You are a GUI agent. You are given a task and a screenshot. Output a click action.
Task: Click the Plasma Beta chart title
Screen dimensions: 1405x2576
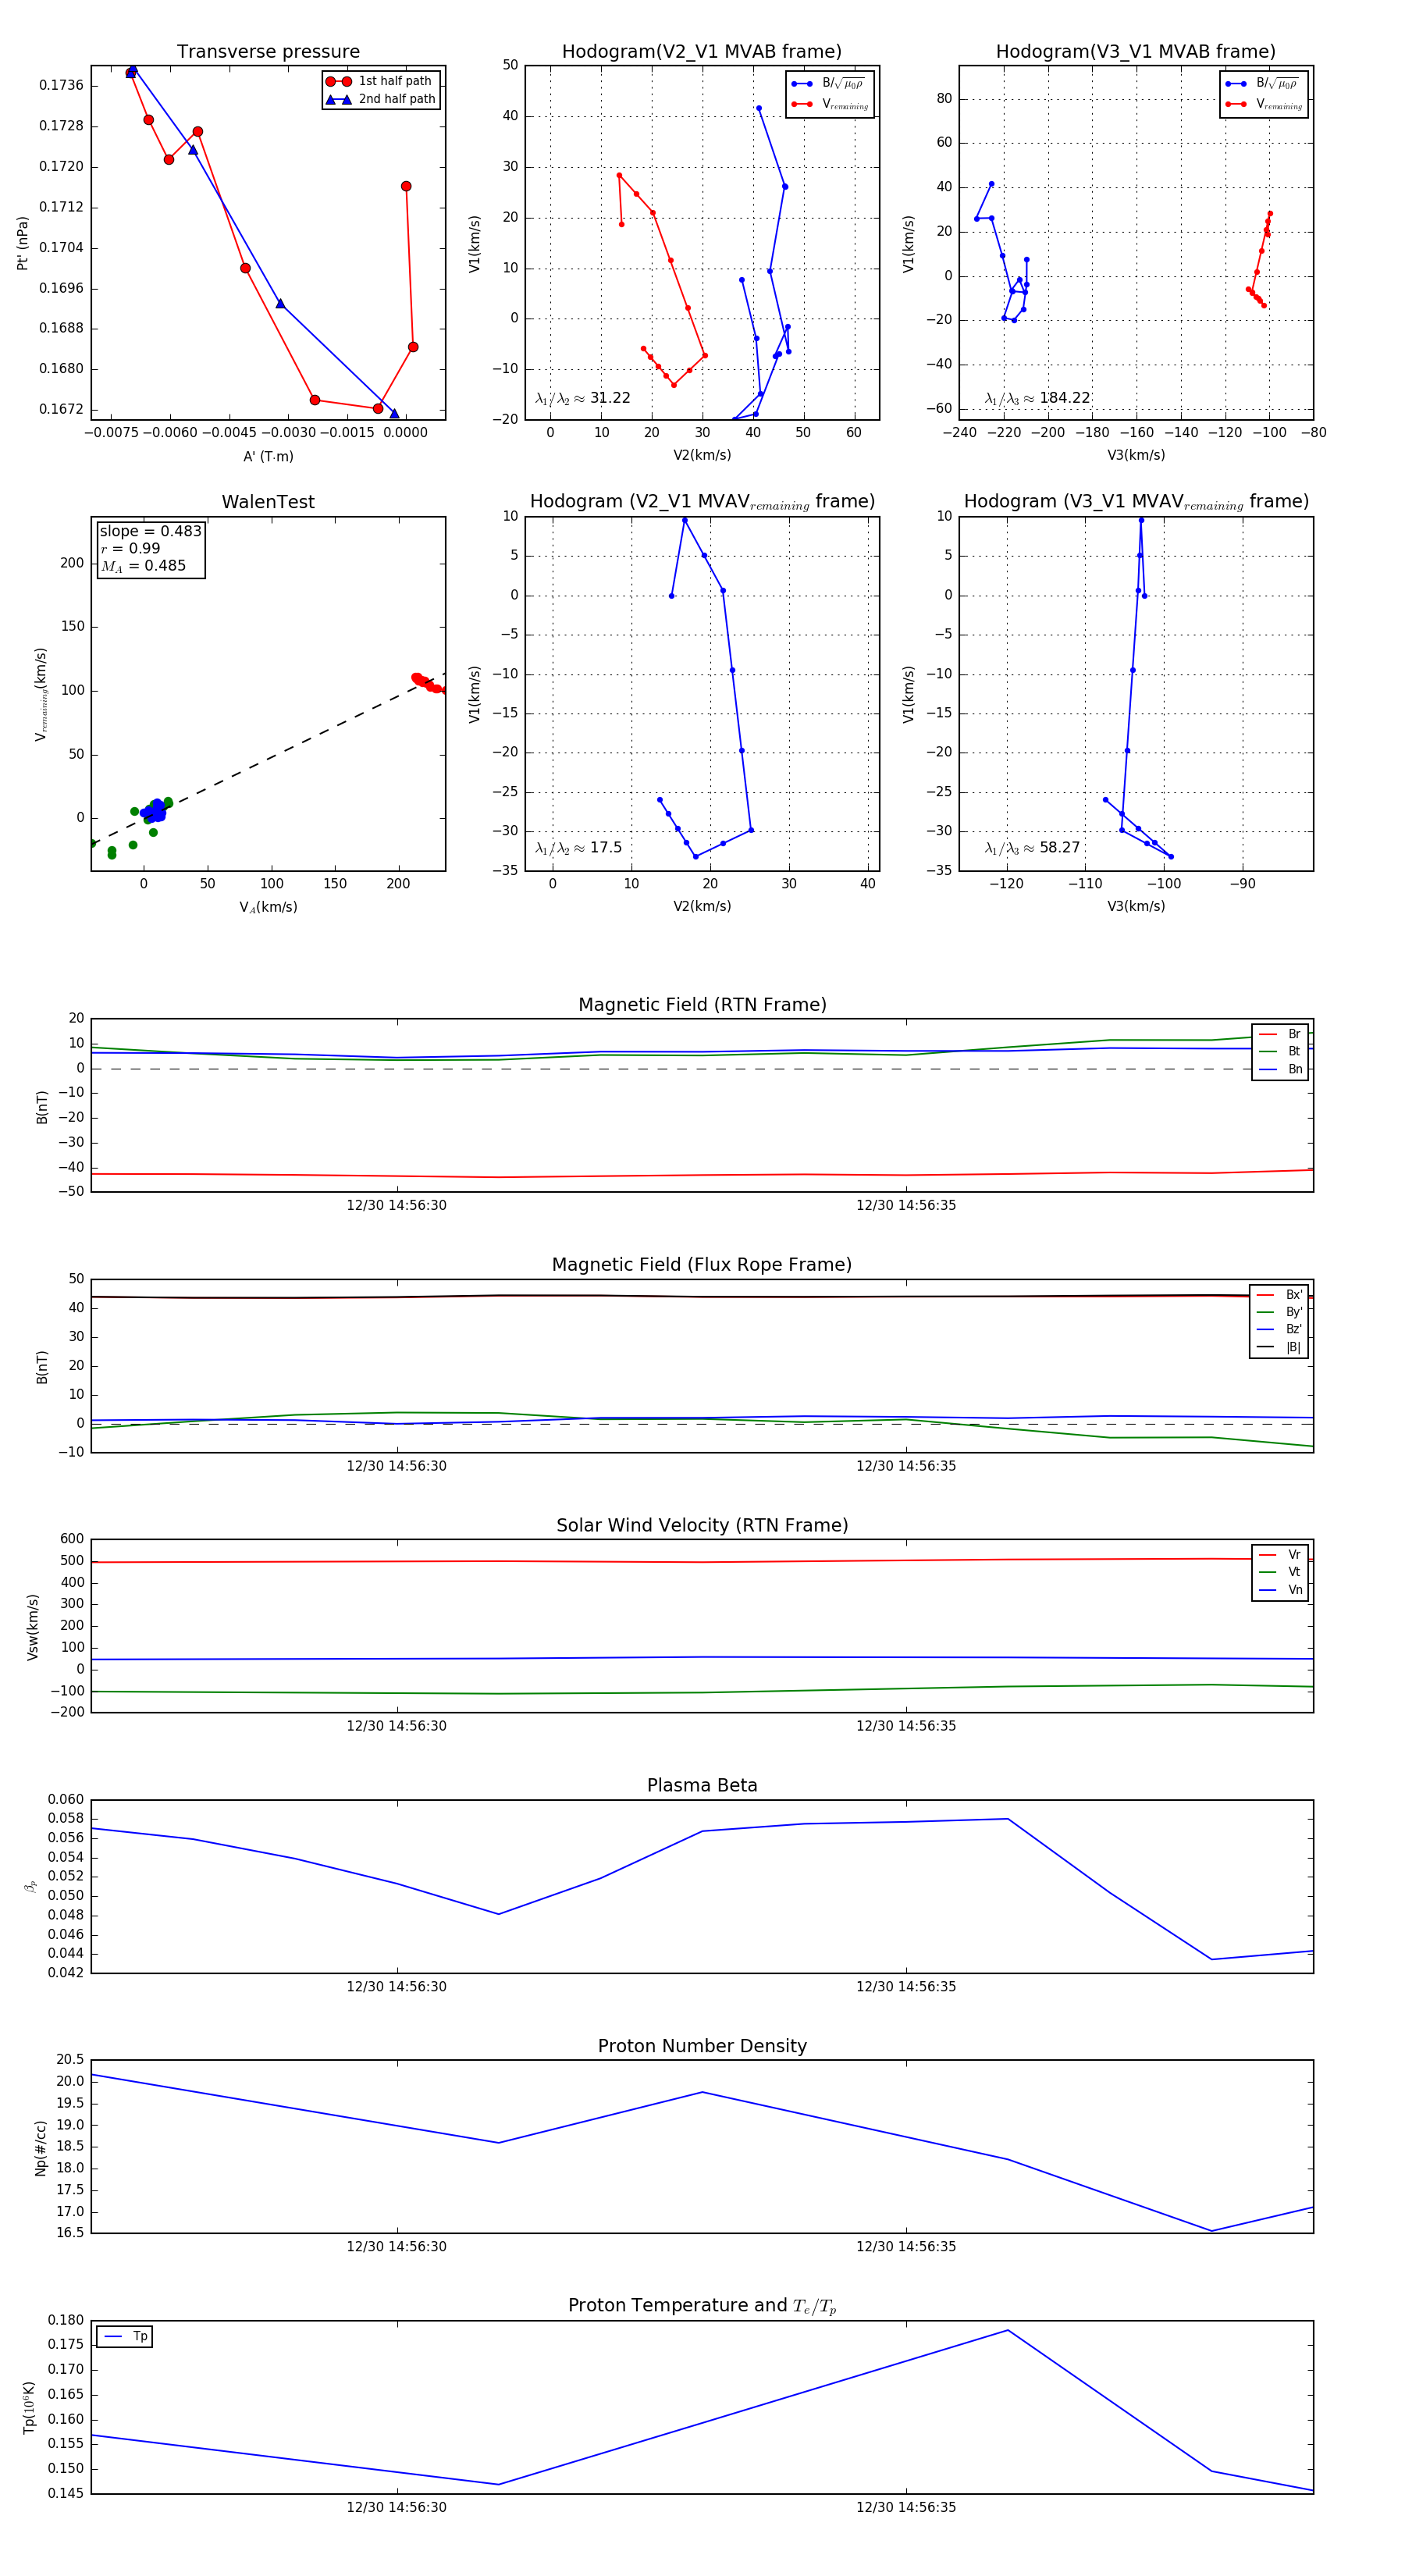tap(702, 1786)
